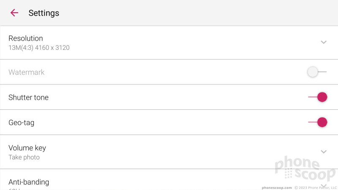Expand the Resolution dropdown chevron
This screenshot has height=190, width=338.
click(x=324, y=42)
